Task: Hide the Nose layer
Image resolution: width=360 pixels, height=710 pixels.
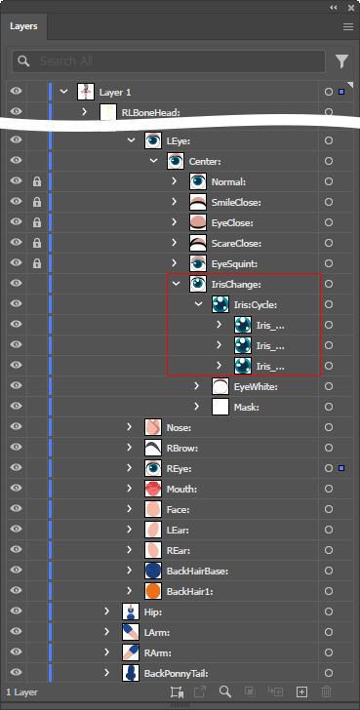Action: [17, 427]
